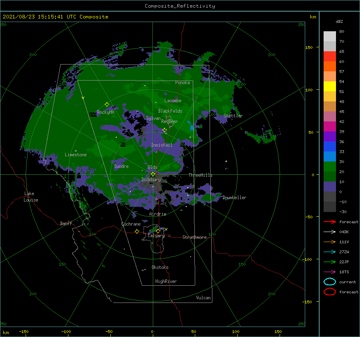Click the Sundre label
The height and width of the screenshot is (337, 360).
coord(121,166)
